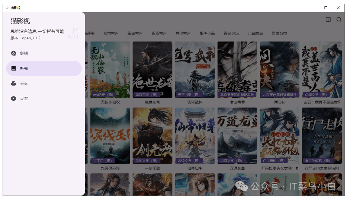Switch to the 军事有声 category tab
The image size is (347, 200).
click(x=135, y=33)
